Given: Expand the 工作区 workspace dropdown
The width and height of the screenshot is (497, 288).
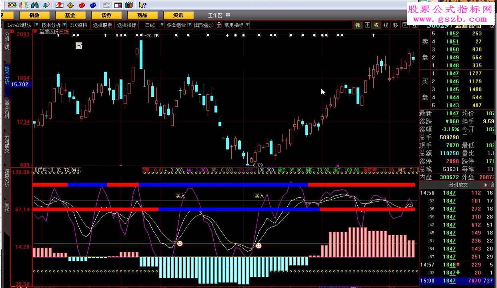Looking at the screenshot, I should pos(228,15).
